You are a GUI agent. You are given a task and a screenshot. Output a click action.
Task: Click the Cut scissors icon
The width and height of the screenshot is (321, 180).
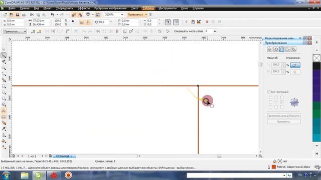tap(32, 14)
